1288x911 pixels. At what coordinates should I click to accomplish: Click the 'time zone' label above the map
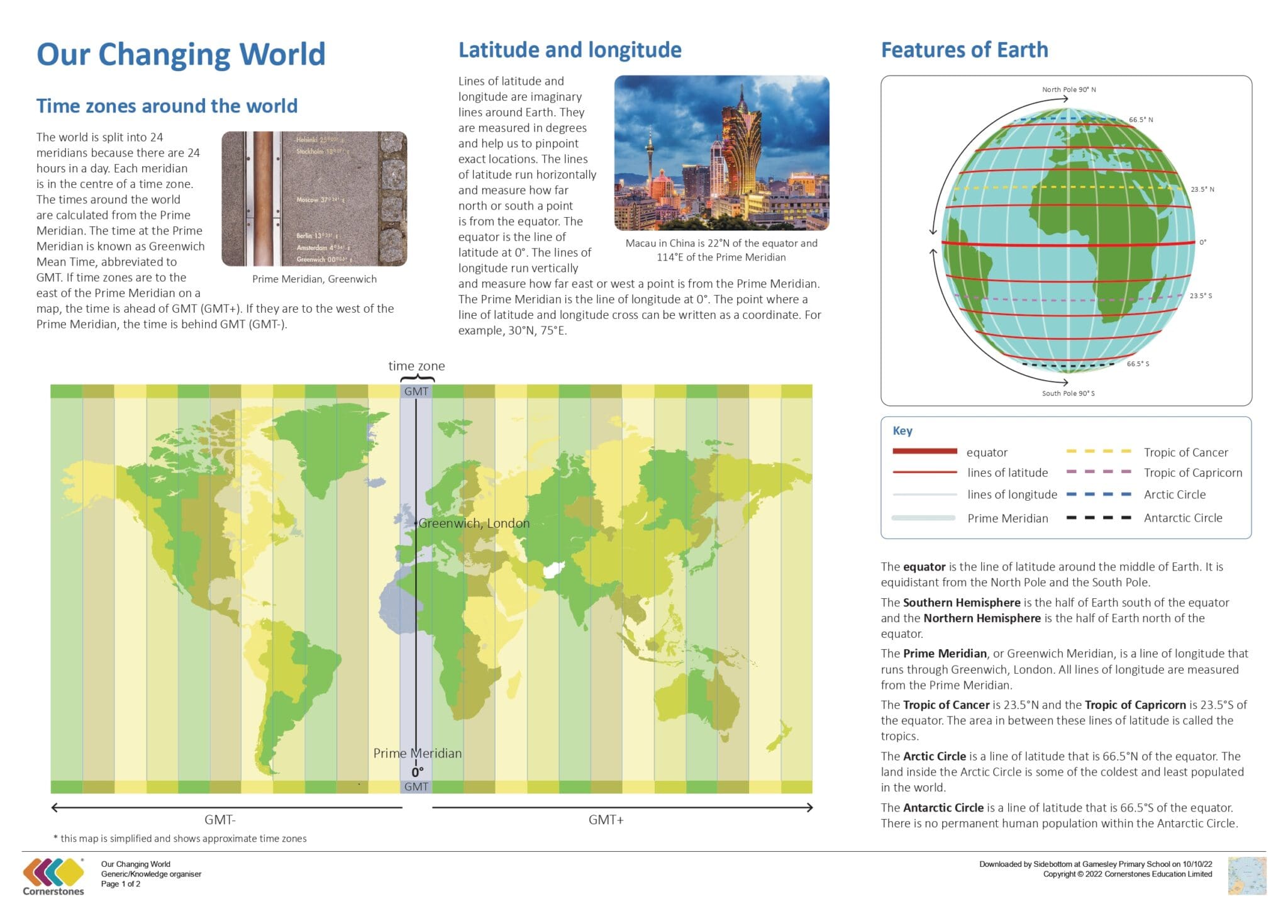416,366
